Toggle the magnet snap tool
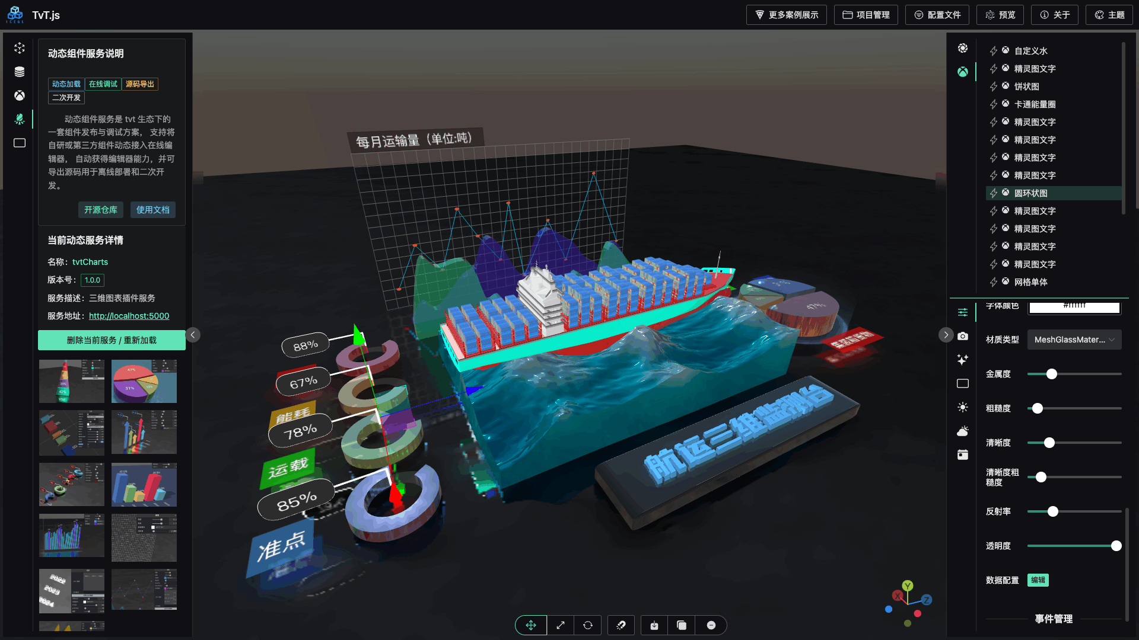The image size is (1139, 640). click(621, 625)
